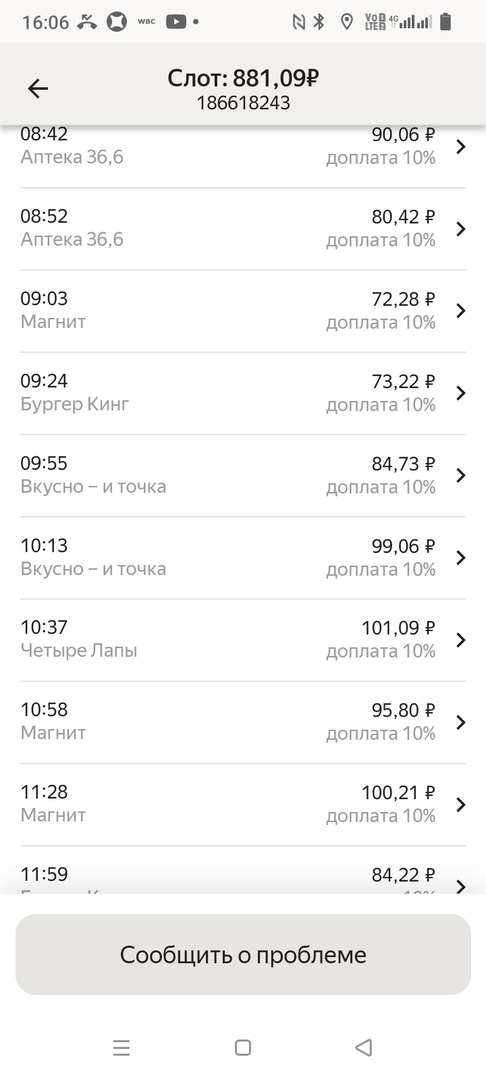This screenshot has width=486, height=1080.
Task: Expand the 08:52 Аптека 36,6 order chevron
Action: (461, 229)
